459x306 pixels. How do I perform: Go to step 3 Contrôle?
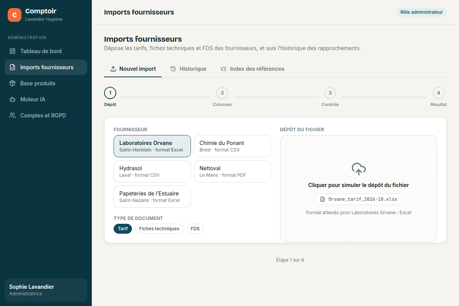pyautogui.click(x=330, y=96)
